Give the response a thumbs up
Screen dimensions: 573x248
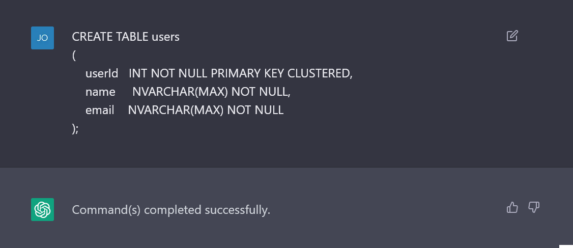(512, 207)
